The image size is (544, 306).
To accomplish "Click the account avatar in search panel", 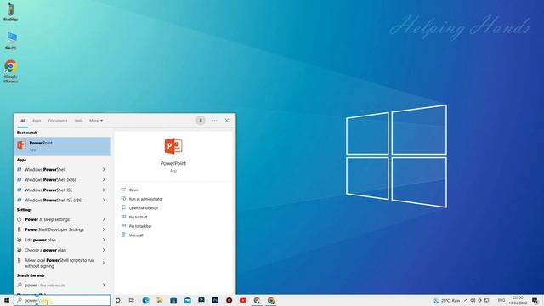I will (201, 121).
